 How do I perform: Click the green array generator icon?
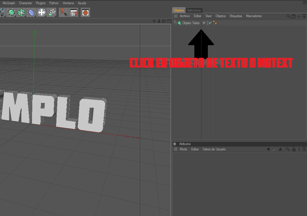click(21, 12)
